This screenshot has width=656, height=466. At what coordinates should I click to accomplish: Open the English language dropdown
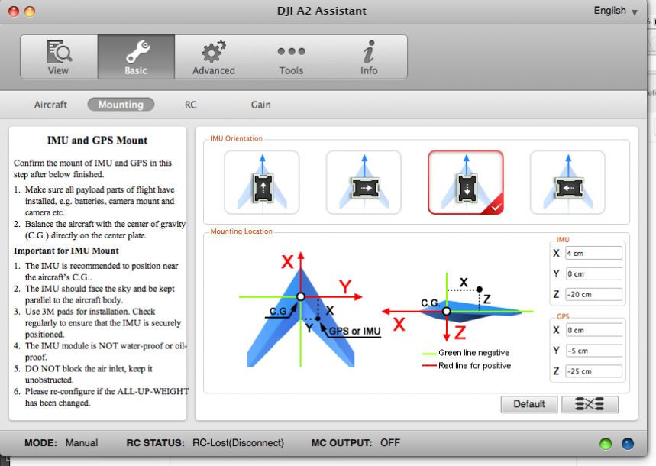coord(616,11)
